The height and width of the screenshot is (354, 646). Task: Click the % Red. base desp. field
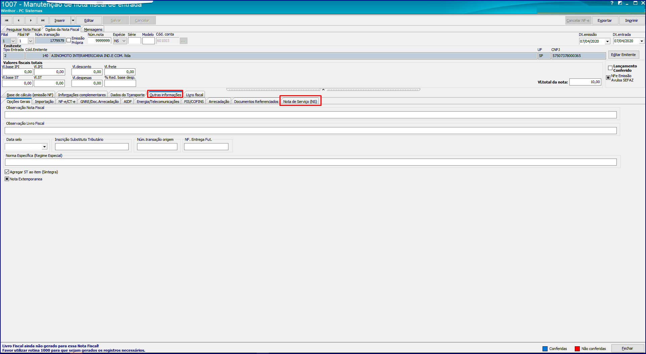[x=120, y=83]
